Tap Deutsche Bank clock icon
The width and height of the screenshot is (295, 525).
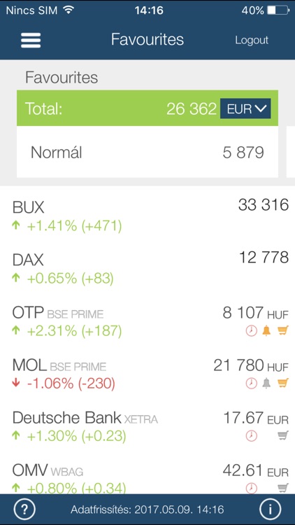[x=252, y=435]
